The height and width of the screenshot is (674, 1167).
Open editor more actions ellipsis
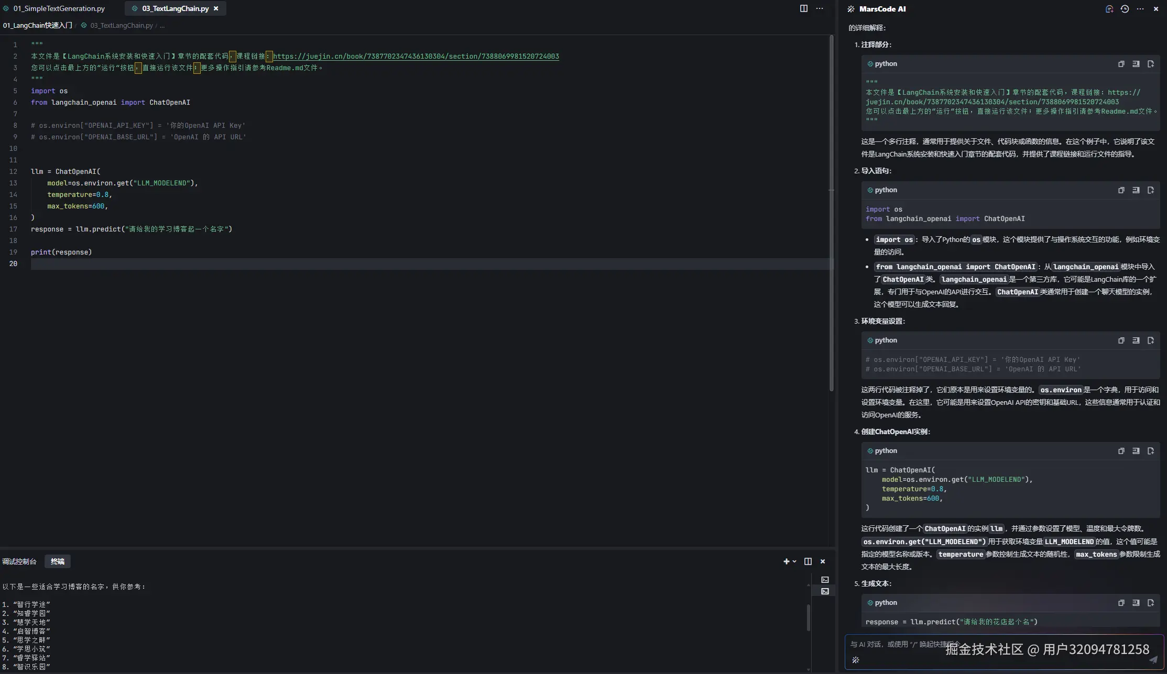tap(820, 8)
